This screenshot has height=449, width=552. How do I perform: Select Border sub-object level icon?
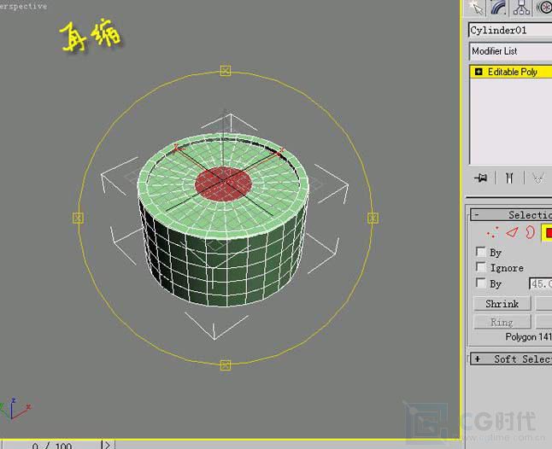[x=530, y=233]
